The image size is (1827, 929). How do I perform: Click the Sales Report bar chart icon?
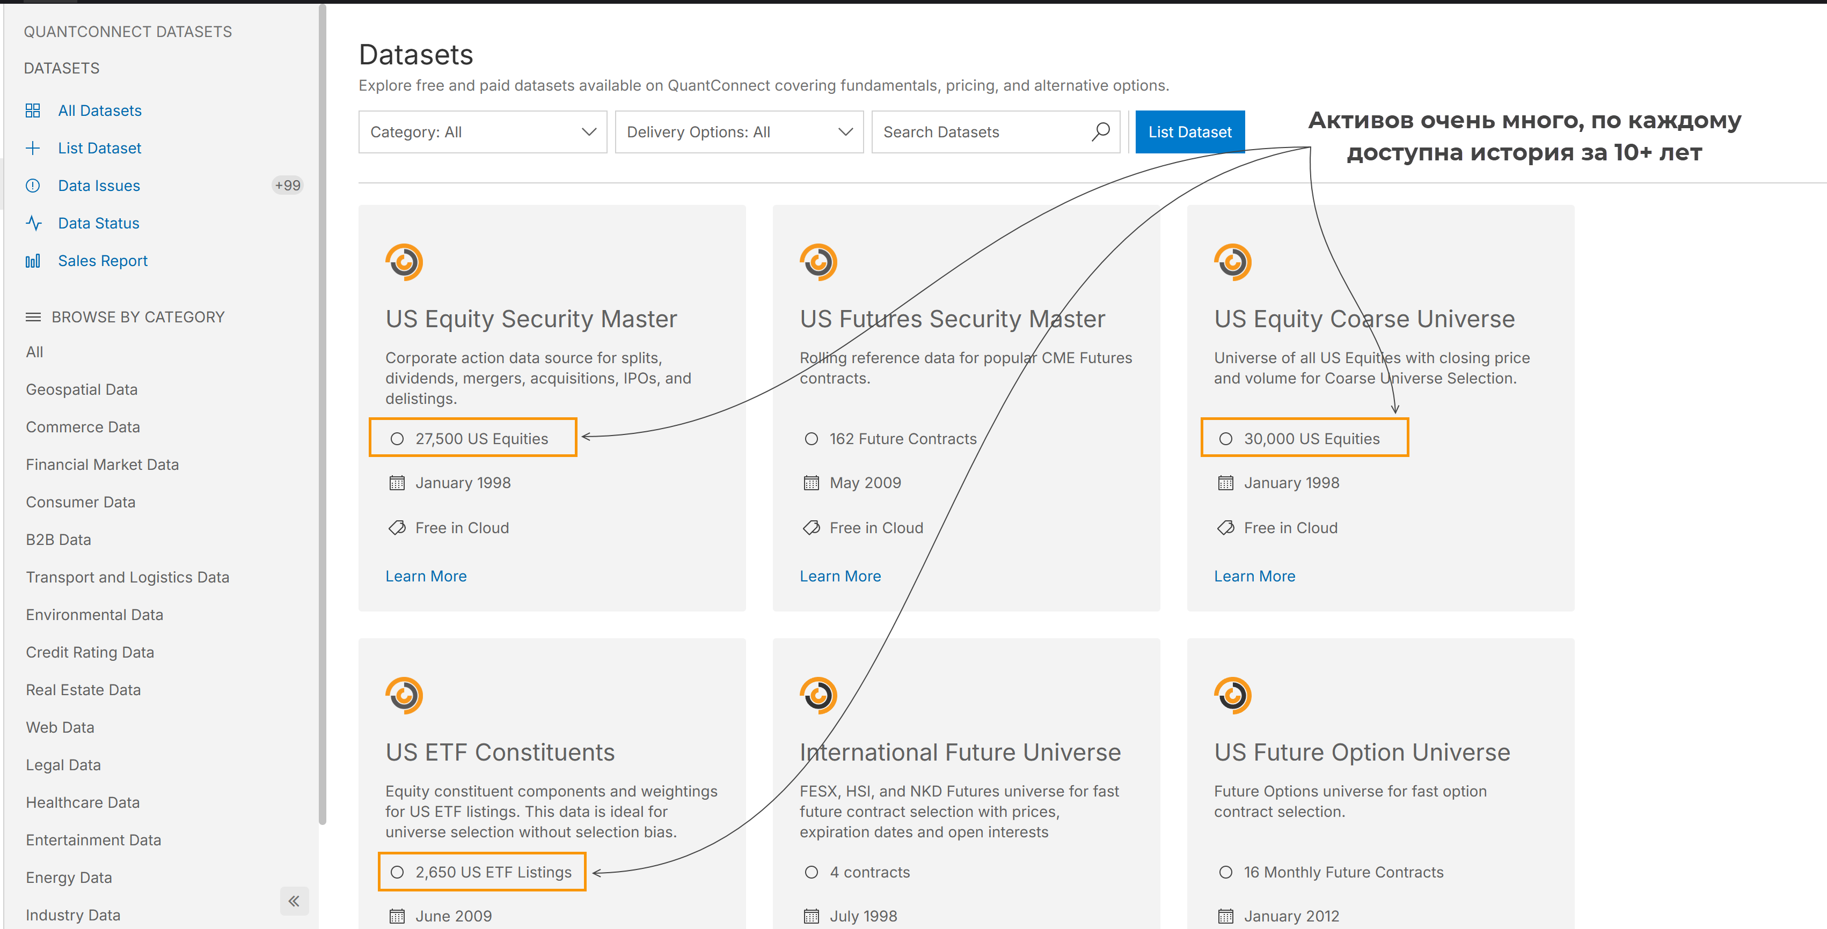coord(33,261)
